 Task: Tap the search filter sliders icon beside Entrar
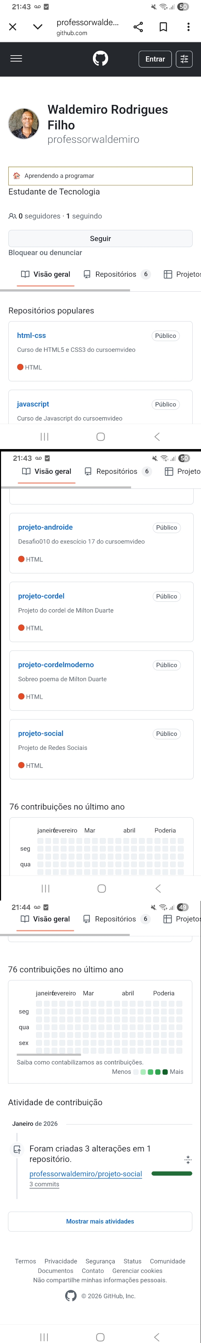[x=184, y=58]
